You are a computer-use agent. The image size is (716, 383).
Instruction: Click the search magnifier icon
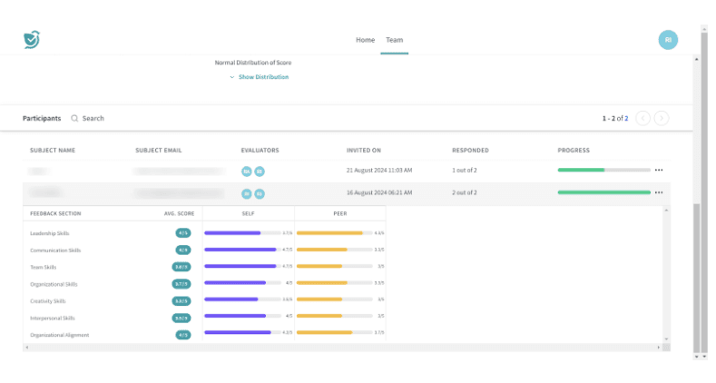74,118
